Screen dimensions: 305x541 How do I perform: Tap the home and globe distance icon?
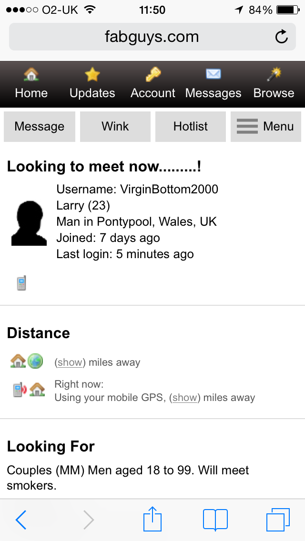point(27,361)
